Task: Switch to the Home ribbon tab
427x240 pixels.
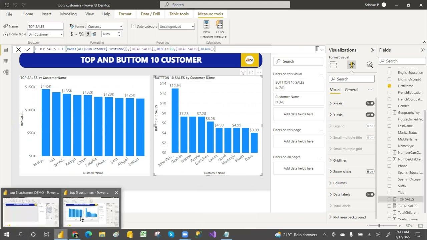Action: [x=28, y=14]
